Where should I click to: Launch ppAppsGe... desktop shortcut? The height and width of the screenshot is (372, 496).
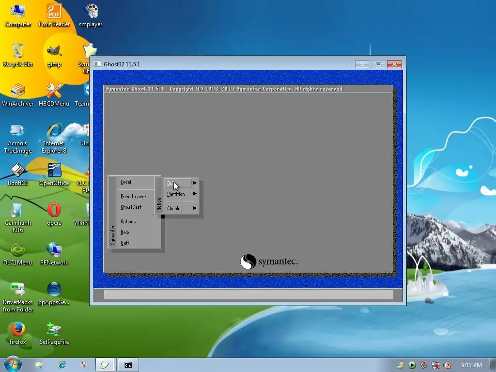pos(54,294)
